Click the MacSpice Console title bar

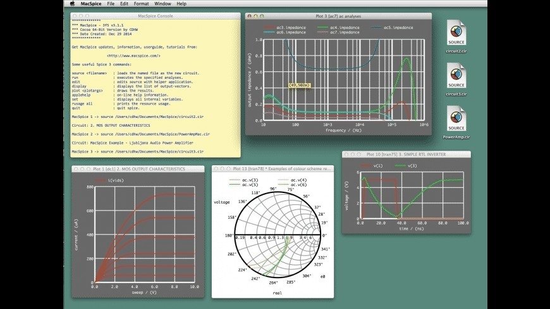pyautogui.click(x=156, y=16)
